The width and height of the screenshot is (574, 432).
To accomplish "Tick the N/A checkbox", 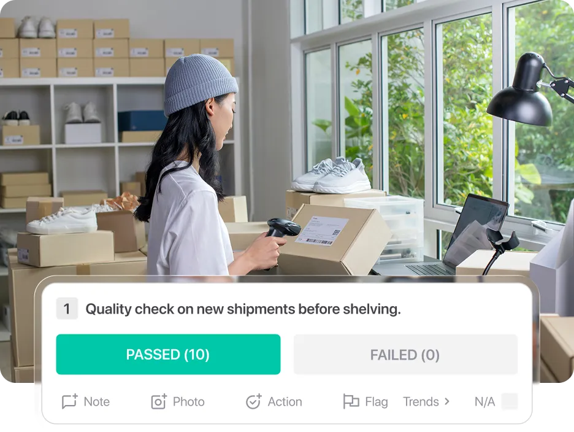I will pos(510,401).
